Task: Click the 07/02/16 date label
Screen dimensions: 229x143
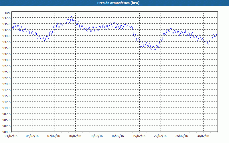Action: click(x=54, y=136)
